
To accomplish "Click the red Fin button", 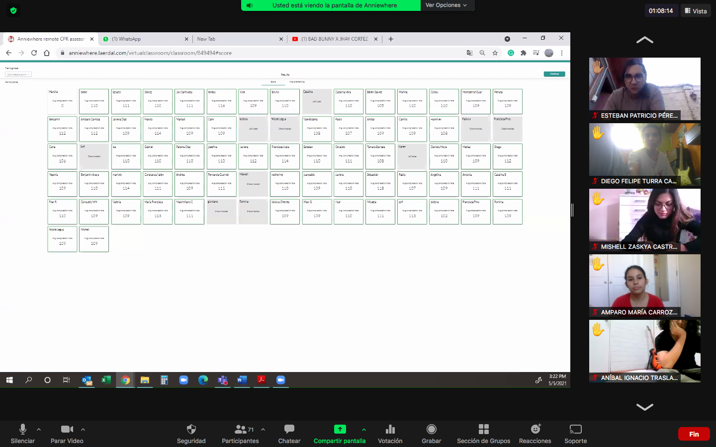I will click(694, 434).
